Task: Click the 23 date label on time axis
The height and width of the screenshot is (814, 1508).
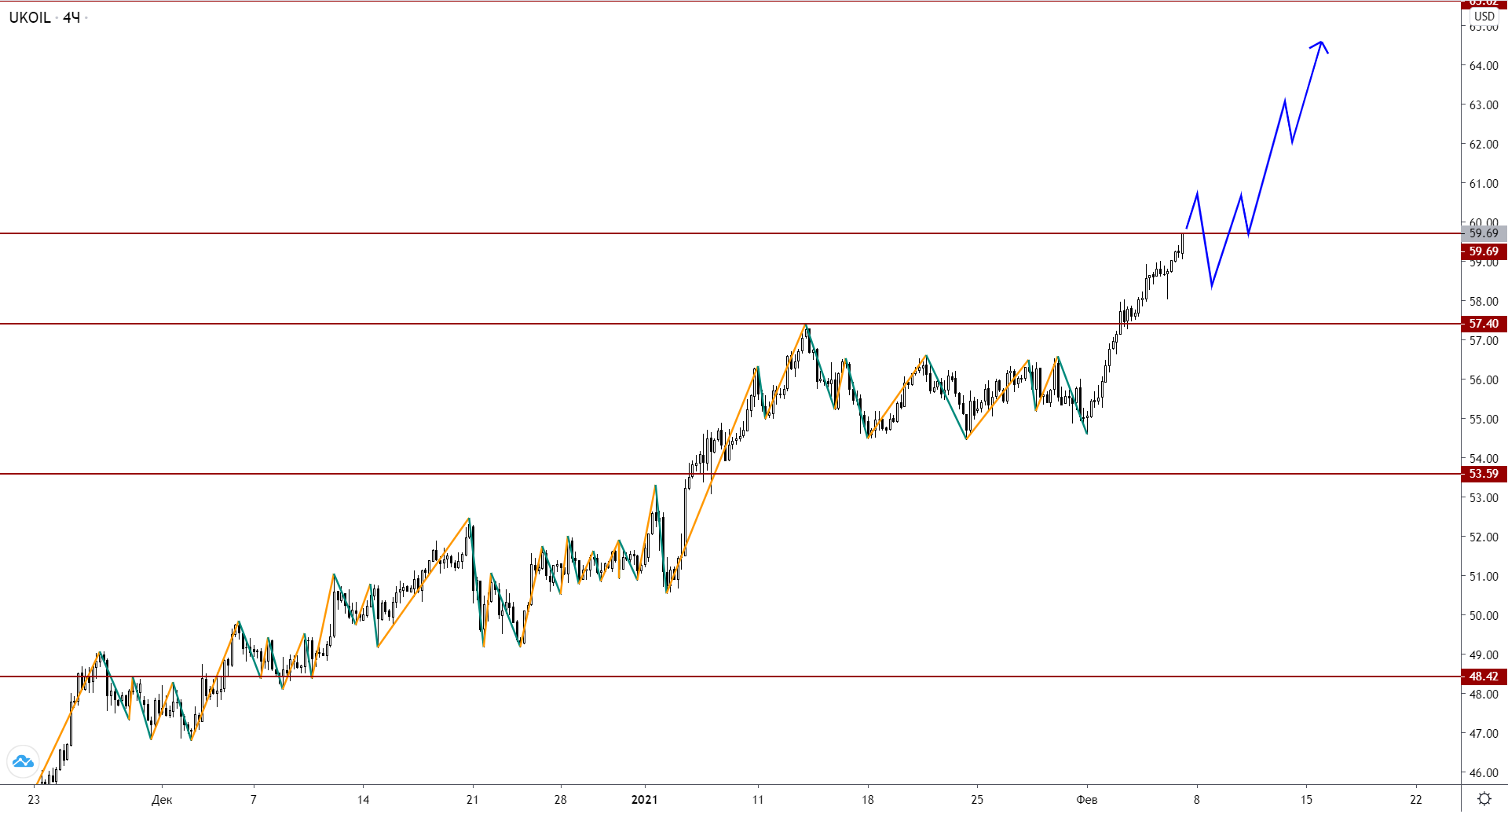Action: coord(34,800)
